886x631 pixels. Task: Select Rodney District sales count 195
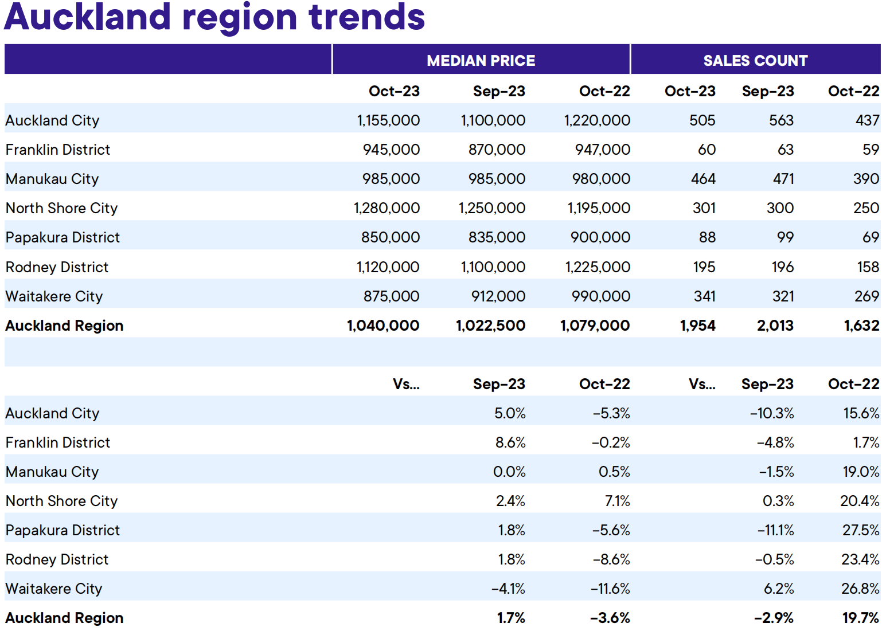pyautogui.click(x=704, y=267)
